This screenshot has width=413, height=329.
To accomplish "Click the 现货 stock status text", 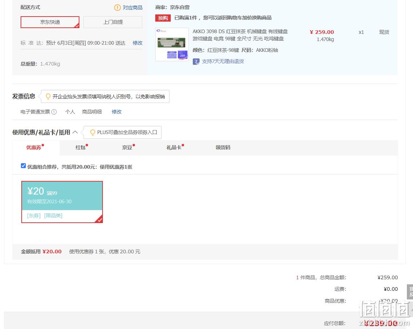I will pyautogui.click(x=384, y=32).
